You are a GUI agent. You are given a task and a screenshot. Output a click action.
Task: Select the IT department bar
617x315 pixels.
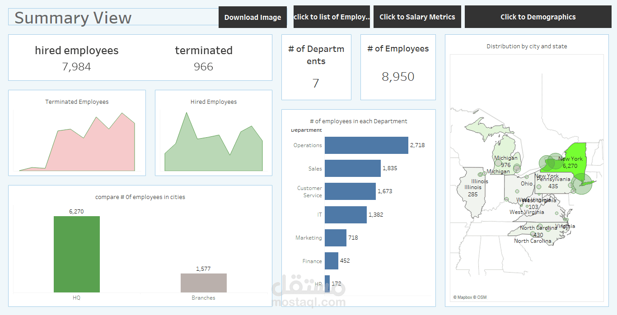tap(346, 215)
